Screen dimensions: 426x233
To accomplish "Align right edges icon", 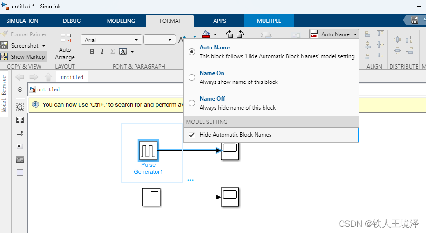I will [368, 56].
